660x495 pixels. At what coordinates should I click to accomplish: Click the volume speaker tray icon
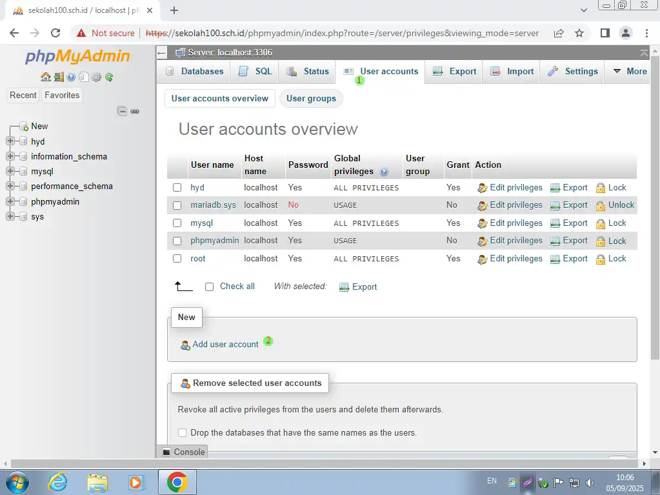[x=590, y=483]
